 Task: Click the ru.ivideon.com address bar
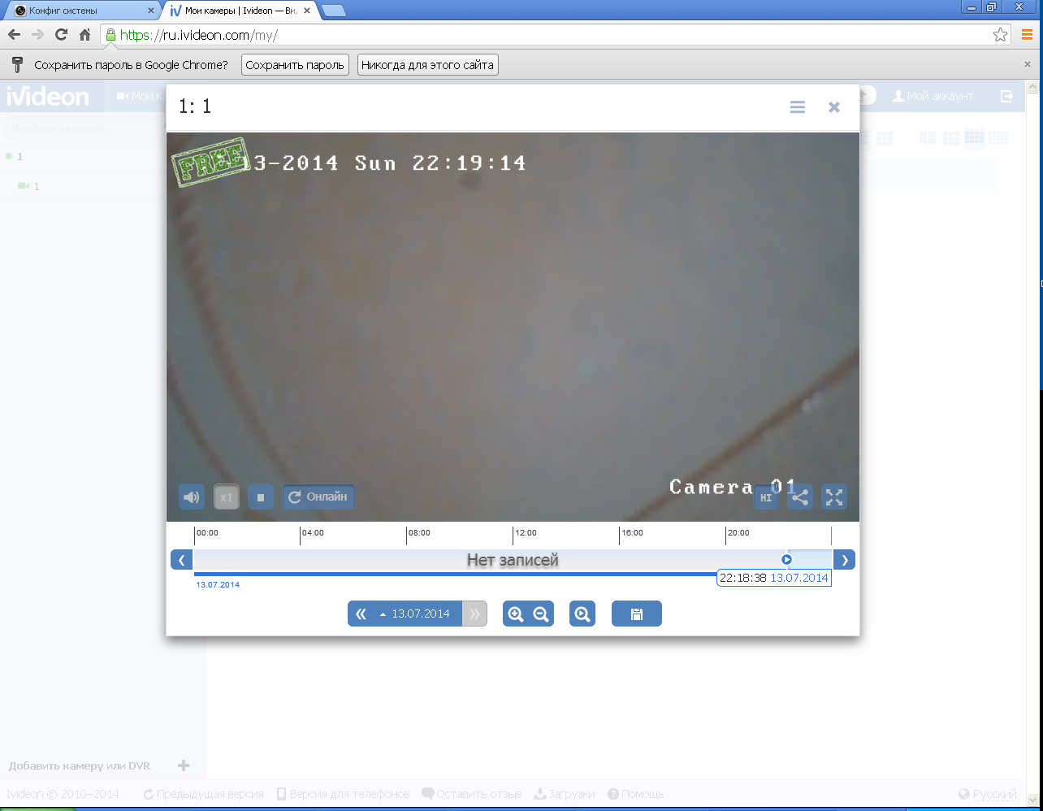pyautogui.click(x=555, y=35)
